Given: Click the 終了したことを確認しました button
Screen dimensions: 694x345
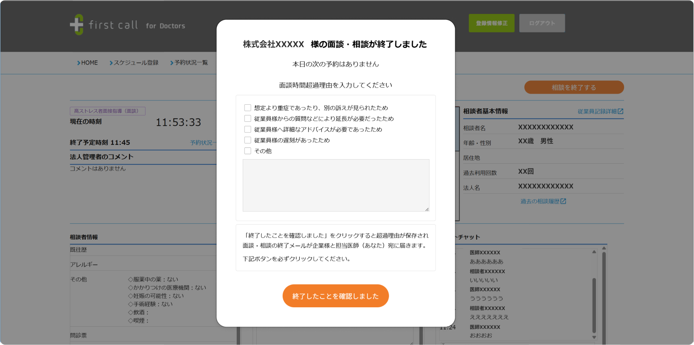Looking at the screenshot, I should [335, 296].
